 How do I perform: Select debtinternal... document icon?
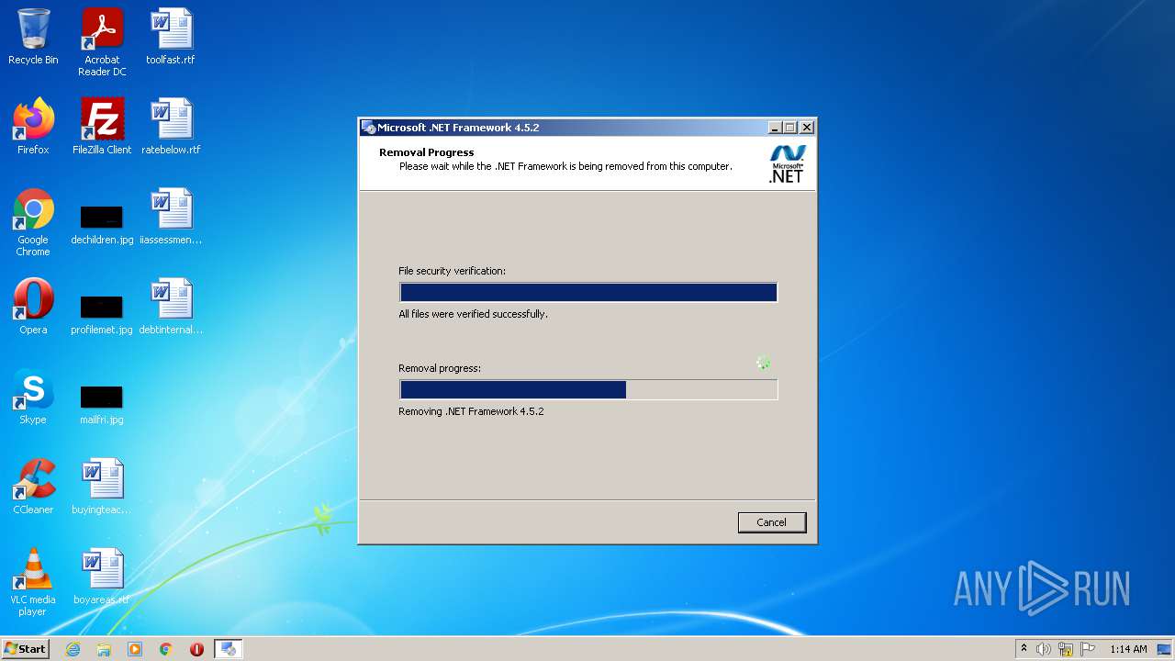pos(171,307)
